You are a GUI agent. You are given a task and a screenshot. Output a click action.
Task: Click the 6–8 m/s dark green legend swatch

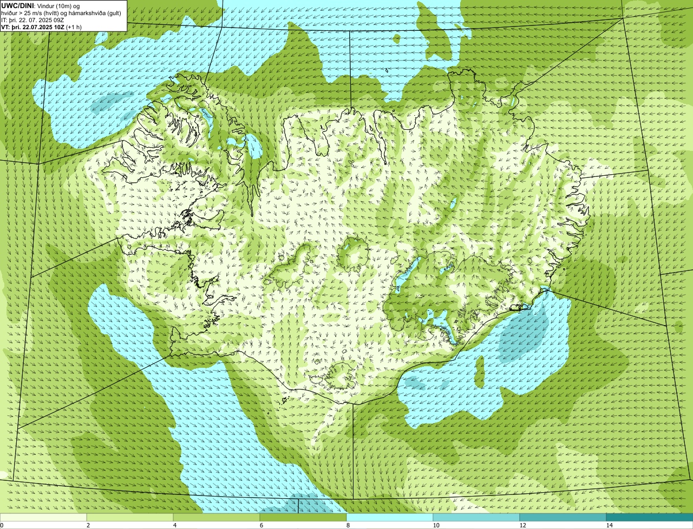[x=303, y=517]
